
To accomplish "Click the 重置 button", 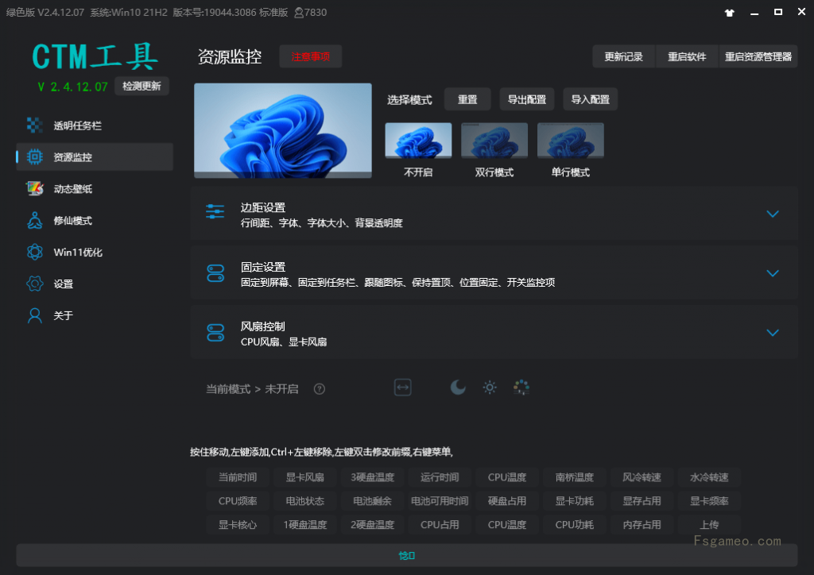I will (x=467, y=99).
